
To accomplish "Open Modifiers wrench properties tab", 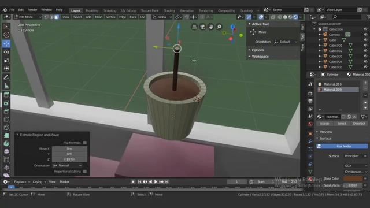I will point(310,141).
